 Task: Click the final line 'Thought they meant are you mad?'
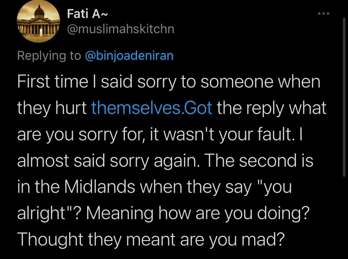click(x=151, y=239)
